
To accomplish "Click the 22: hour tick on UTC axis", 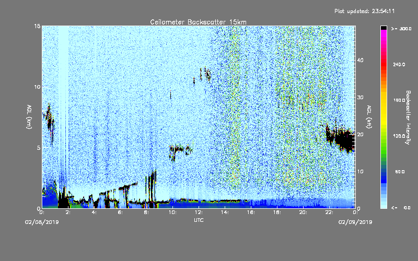I will 330,212.
